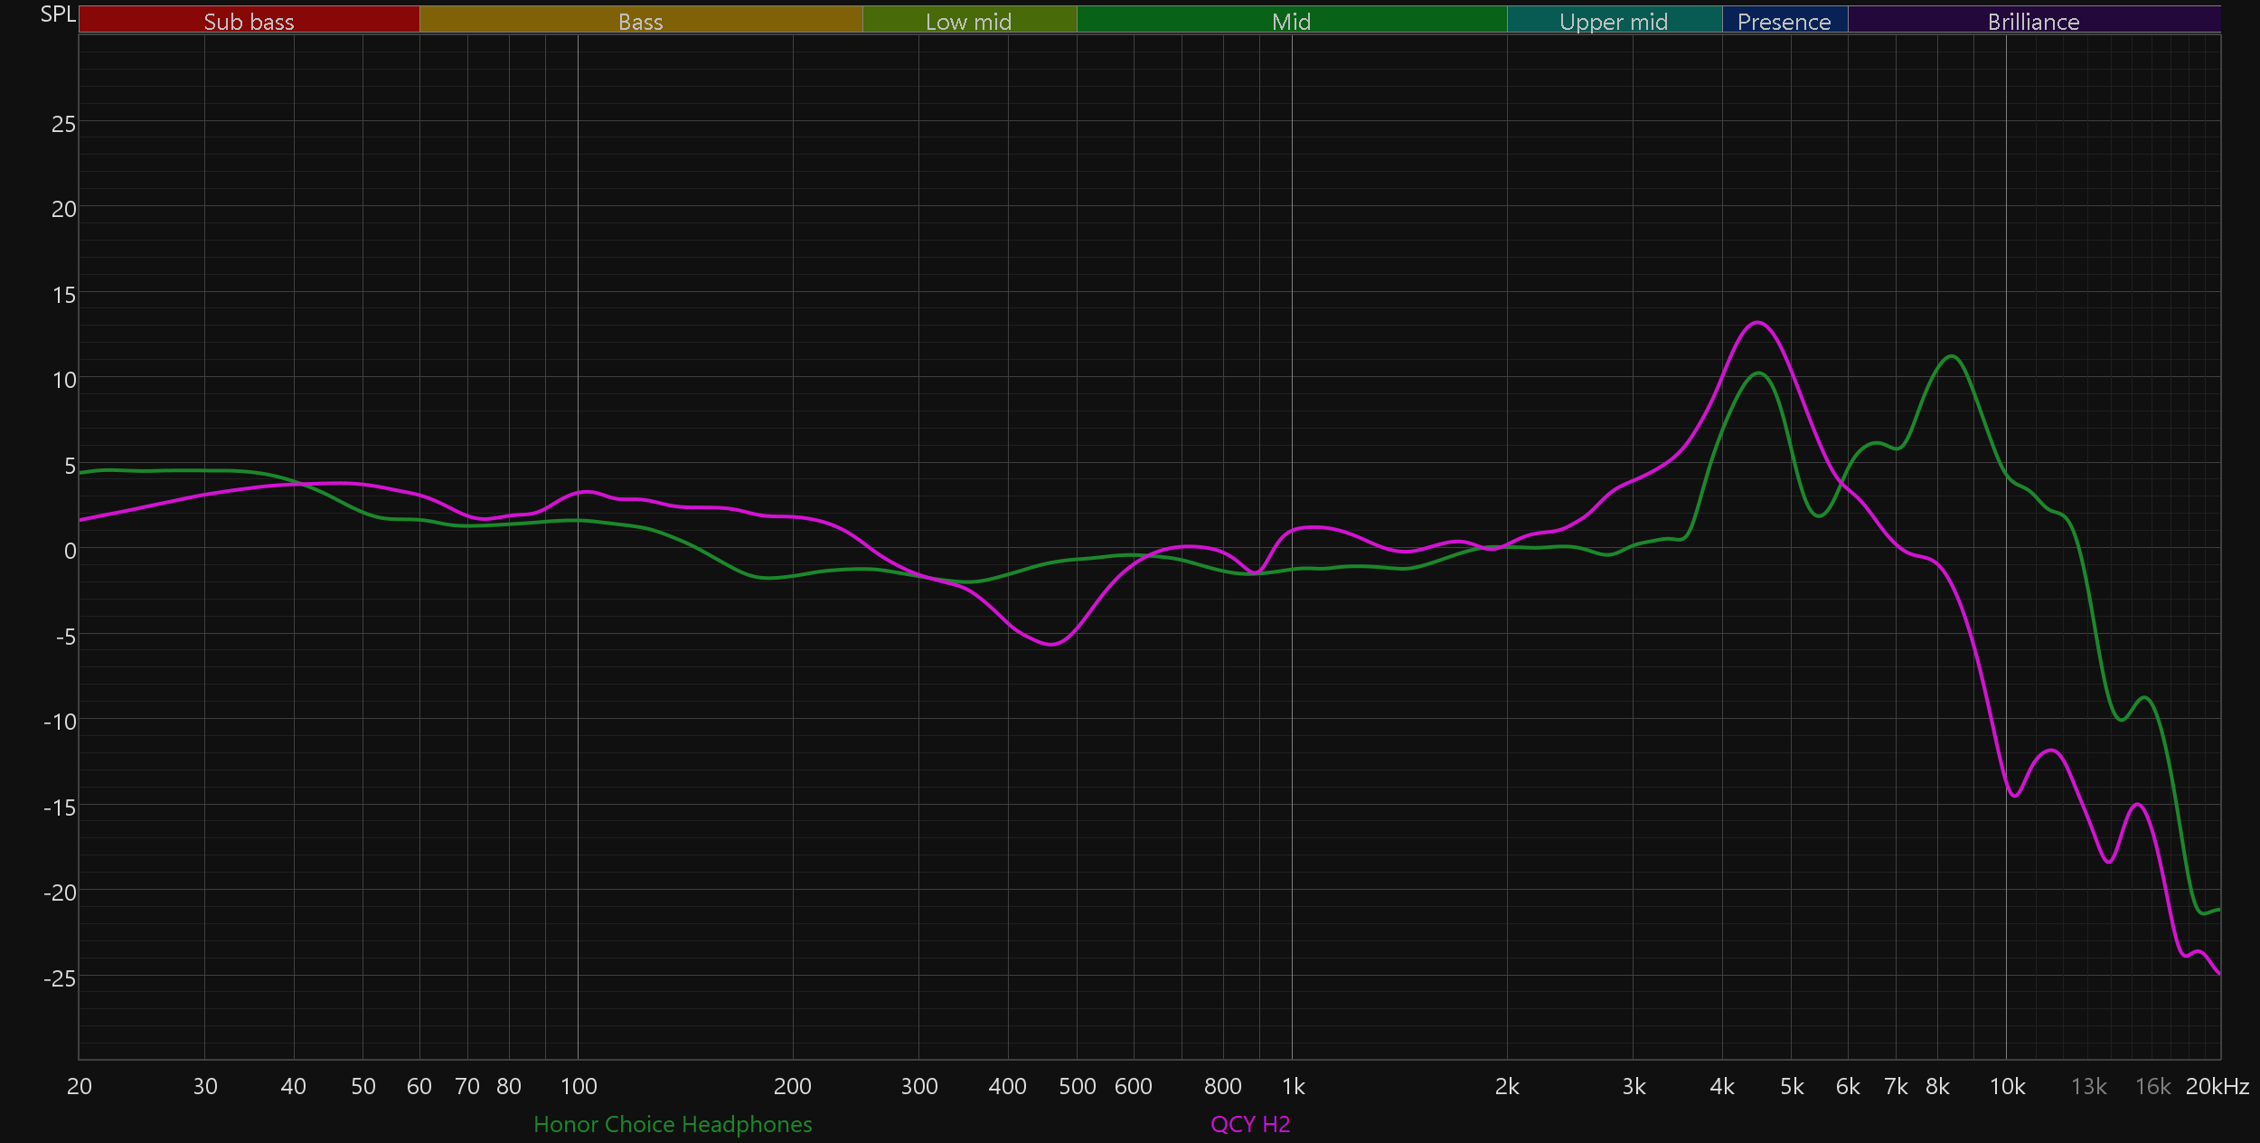
Task: Click the 10k frequency axis label
Action: (x=2007, y=1086)
